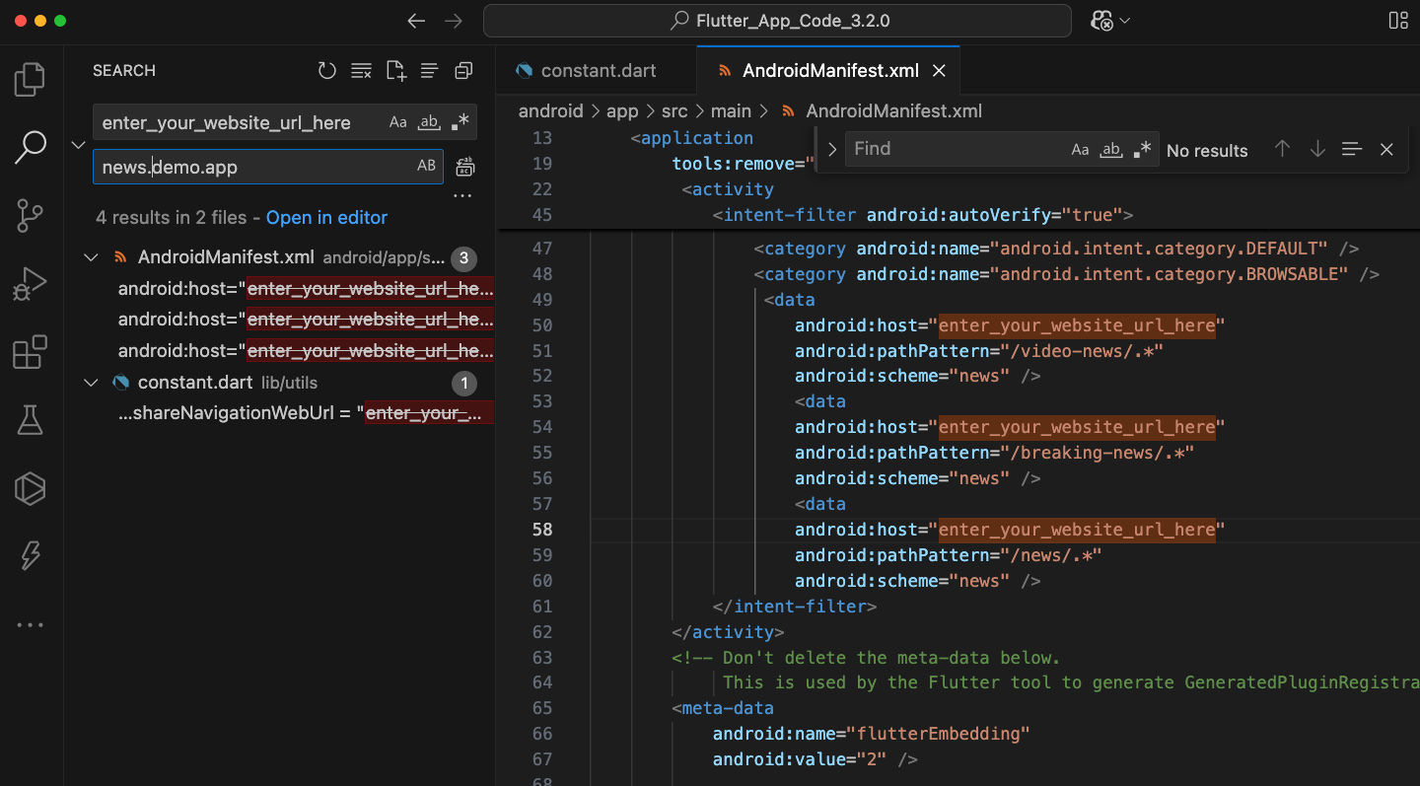Viewport: 1420px width, 786px height.
Task: Collapse constant.dart search results
Action: coord(92,383)
